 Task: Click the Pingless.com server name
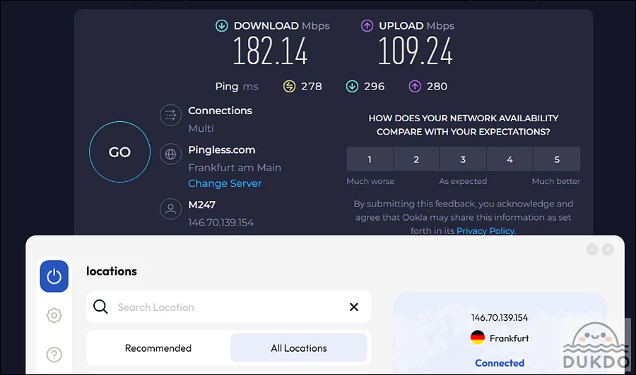(221, 149)
